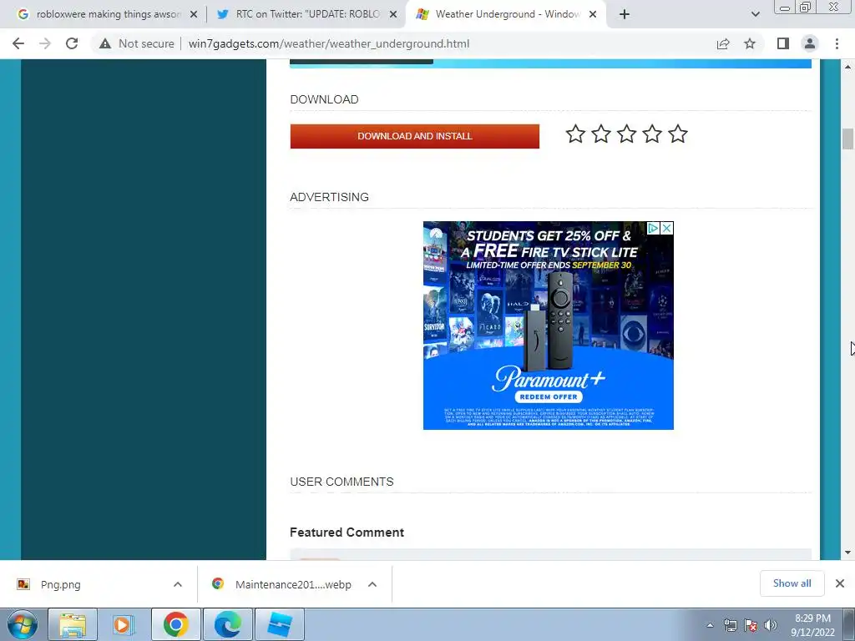Open network status tray icon
Screen dimensions: 855x641
(x=730, y=625)
